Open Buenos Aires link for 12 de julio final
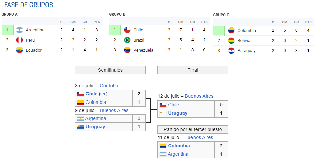 [199, 96]
